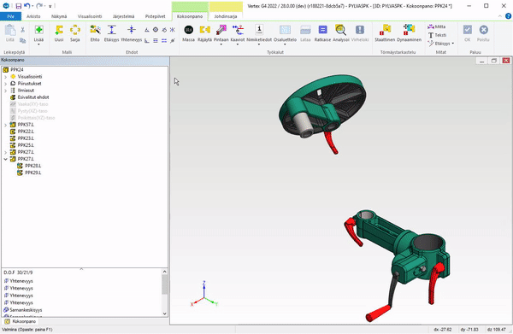Select Esivalitut ehdot tree item
This screenshot has height=334, width=513.
point(30,97)
